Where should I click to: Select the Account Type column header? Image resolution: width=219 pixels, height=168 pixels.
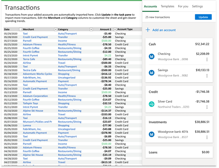click(125, 29)
